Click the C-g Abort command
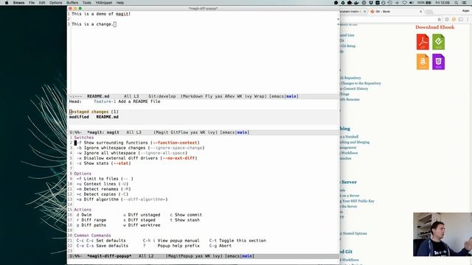The width and height of the screenshot is (472, 265). (221, 245)
